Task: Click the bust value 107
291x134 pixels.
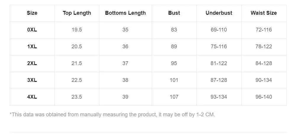Action: 174,97
